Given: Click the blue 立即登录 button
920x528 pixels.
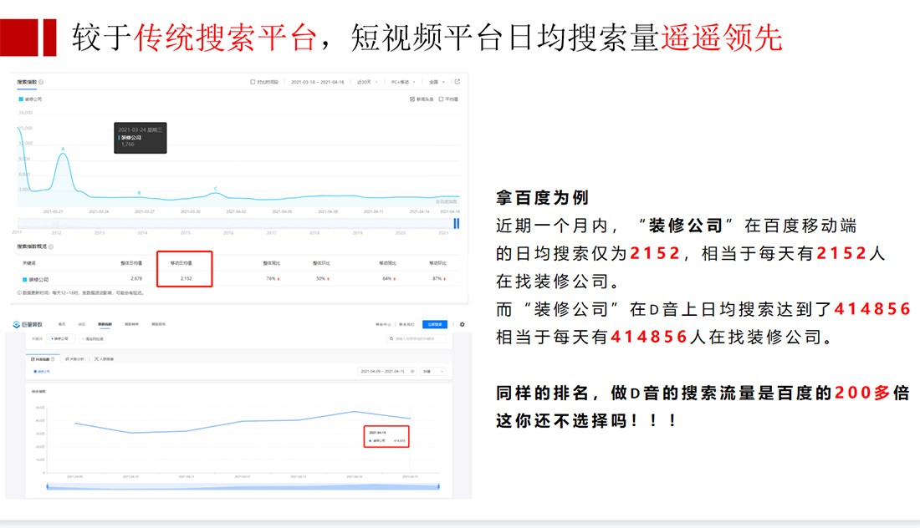Looking at the screenshot, I should [x=436, y=324].
